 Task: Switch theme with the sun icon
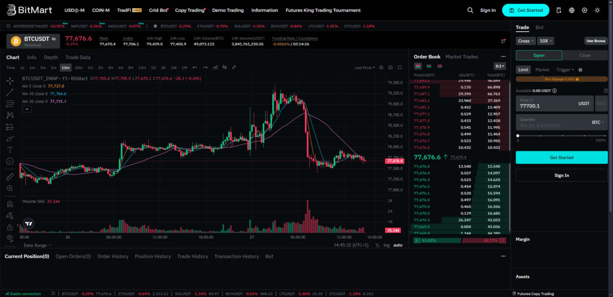click(x=597, y=10)
